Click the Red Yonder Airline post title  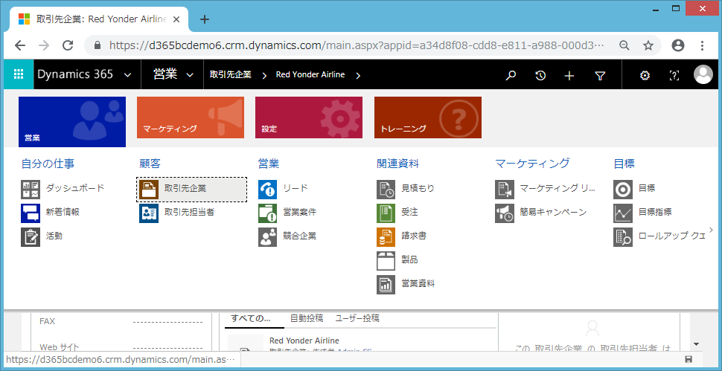tap(304, 341)
